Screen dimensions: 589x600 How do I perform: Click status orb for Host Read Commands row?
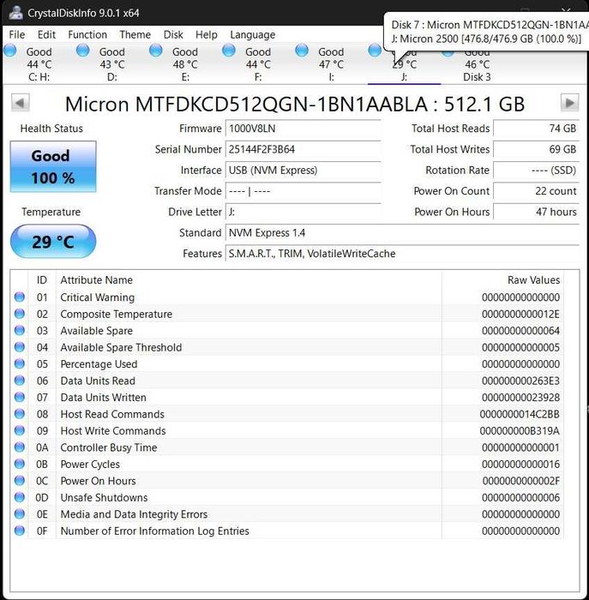tap(20, 414)
